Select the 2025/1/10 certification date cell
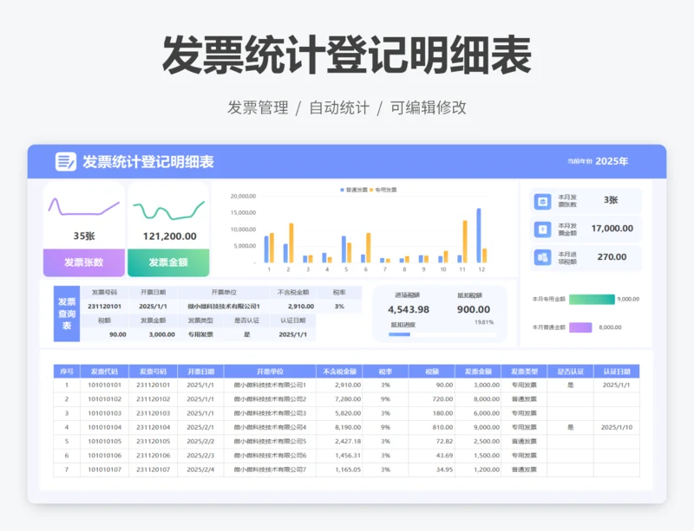This screenshot has height=531, width=694. (x=617, y=428)
